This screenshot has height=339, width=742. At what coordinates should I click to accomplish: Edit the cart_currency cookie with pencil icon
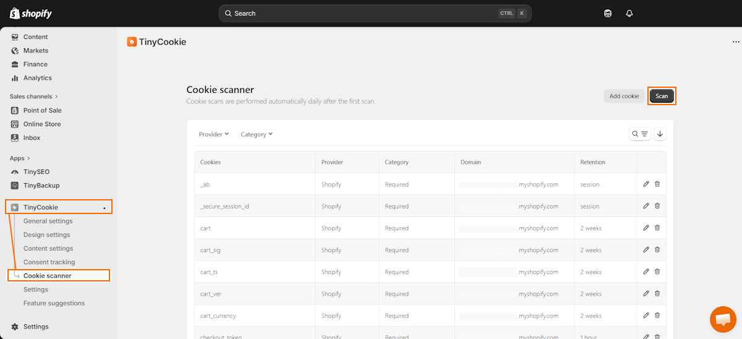(x=646, y=315)
